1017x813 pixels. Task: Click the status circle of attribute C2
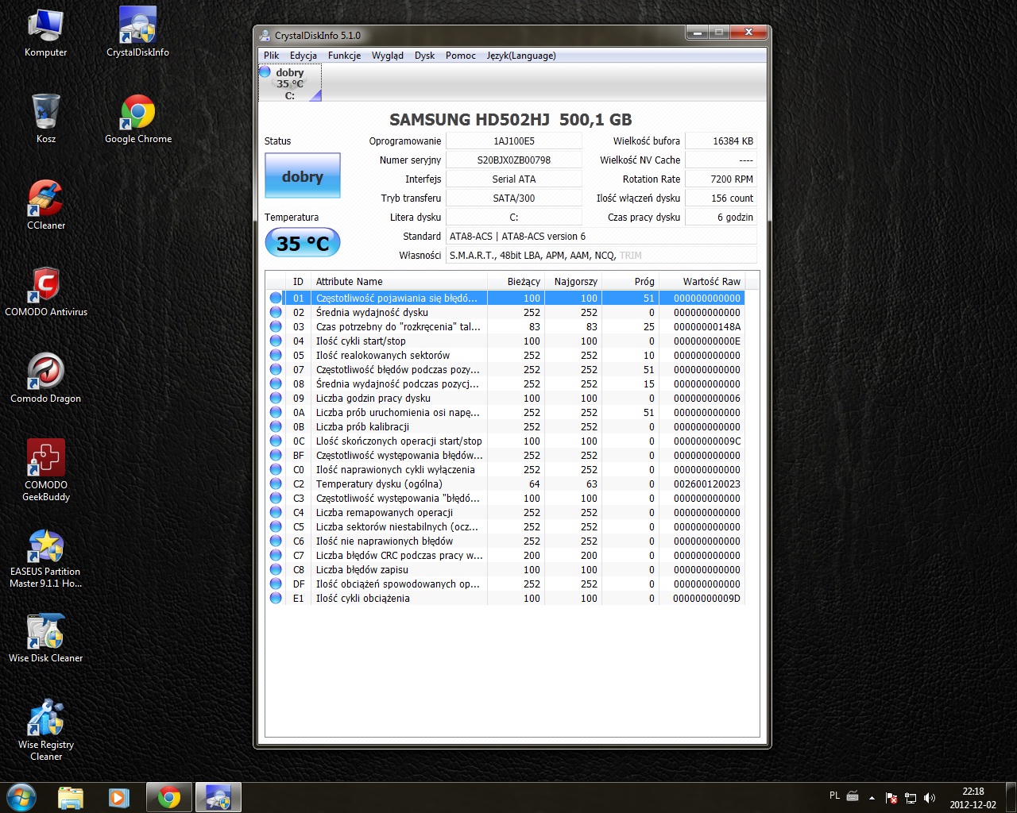(276, 484)
